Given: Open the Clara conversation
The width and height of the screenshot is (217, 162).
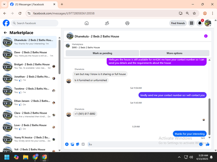Looking at the screenshot, I should 29,115.
